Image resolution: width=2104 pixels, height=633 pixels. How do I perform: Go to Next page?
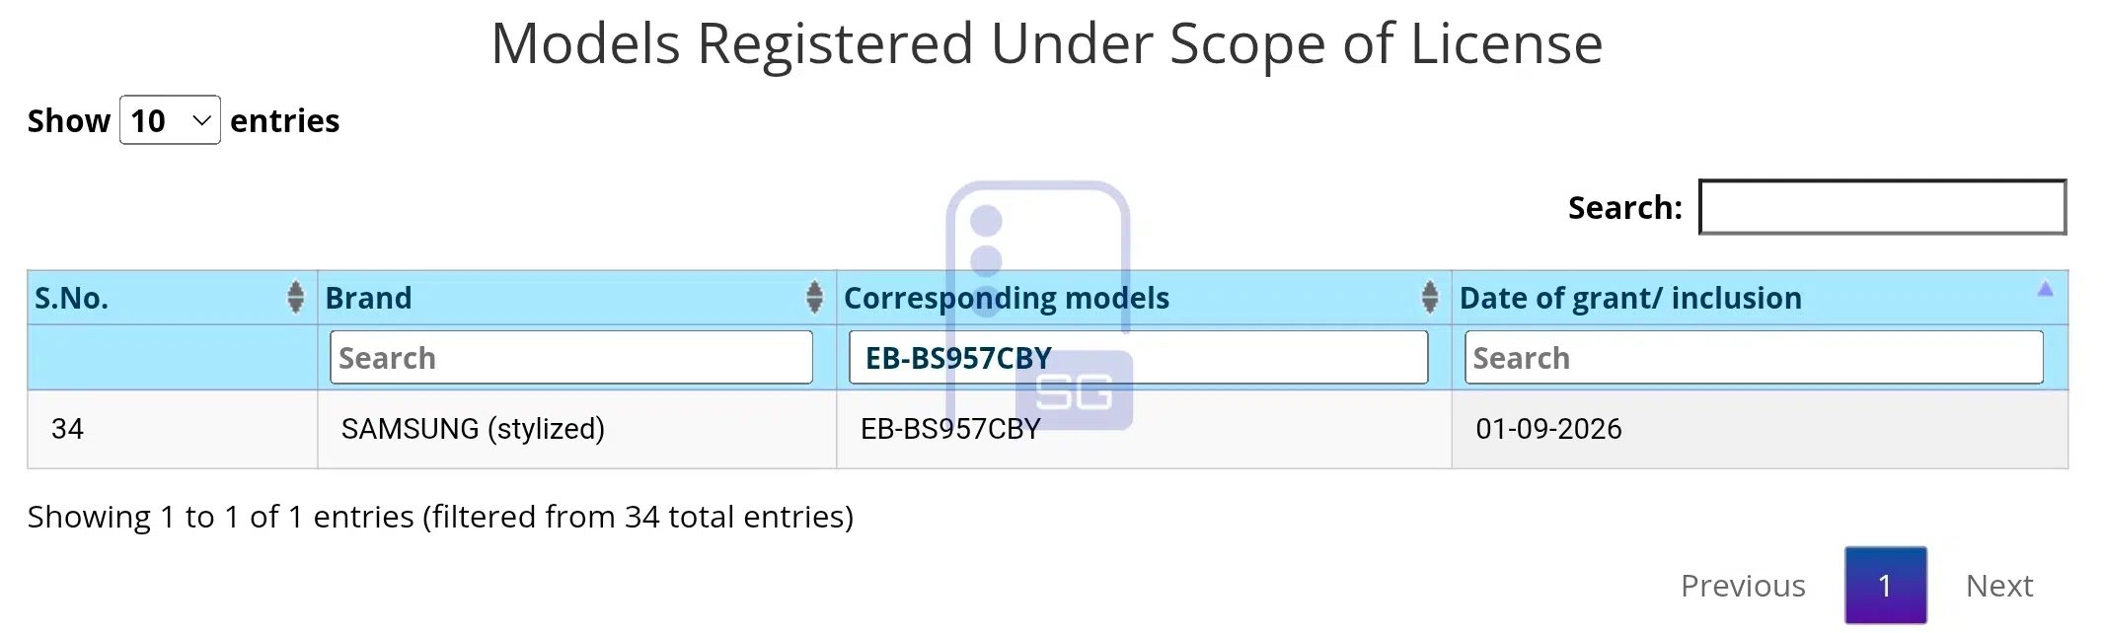1999,586
